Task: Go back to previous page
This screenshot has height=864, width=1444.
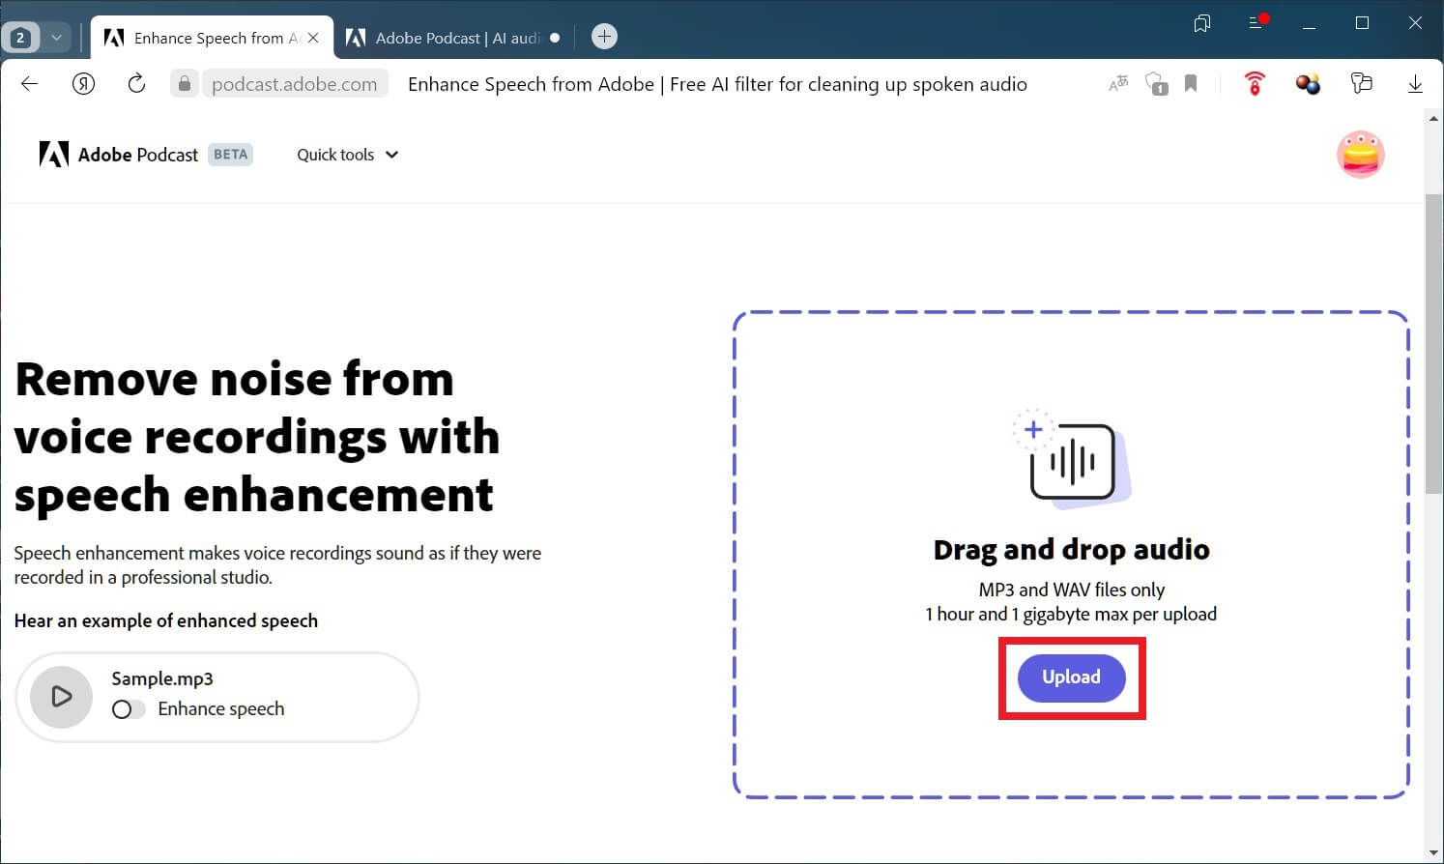Action: coord(29,84)
